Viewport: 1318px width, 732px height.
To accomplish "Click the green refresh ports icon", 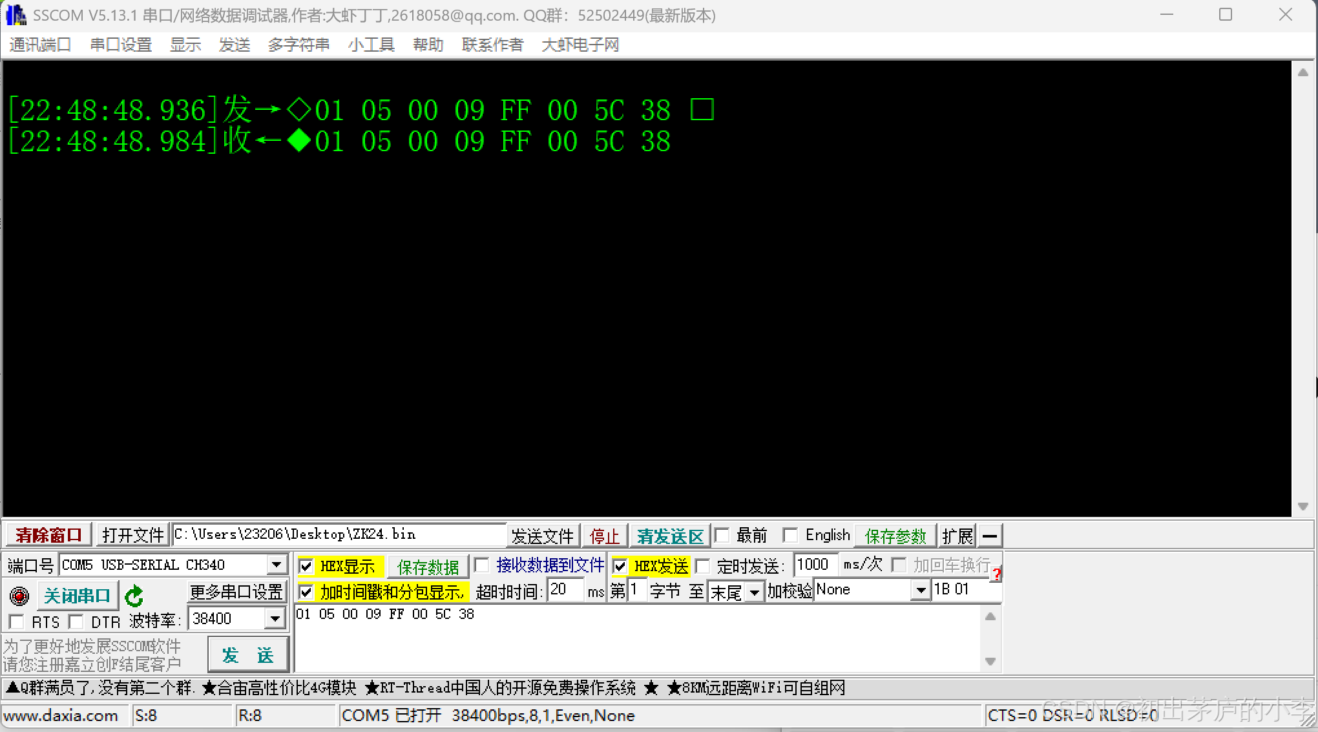I will [134, 596].
